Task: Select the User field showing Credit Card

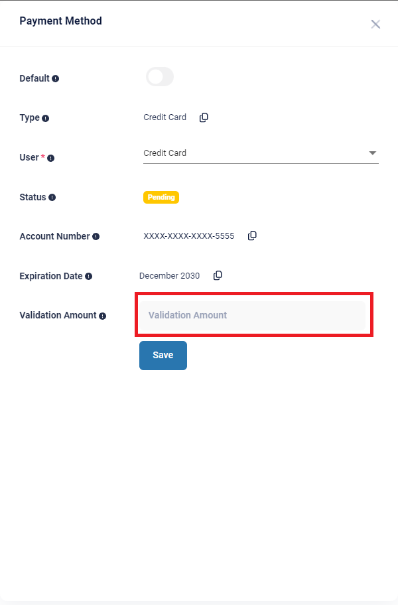Action: point(261,153)
